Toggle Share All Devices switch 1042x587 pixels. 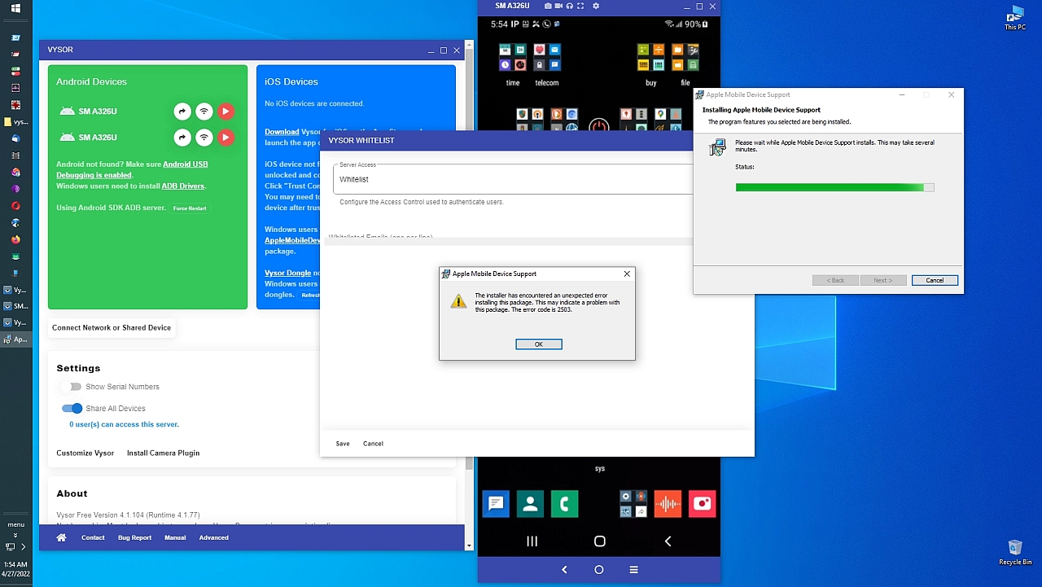point(72,409)
